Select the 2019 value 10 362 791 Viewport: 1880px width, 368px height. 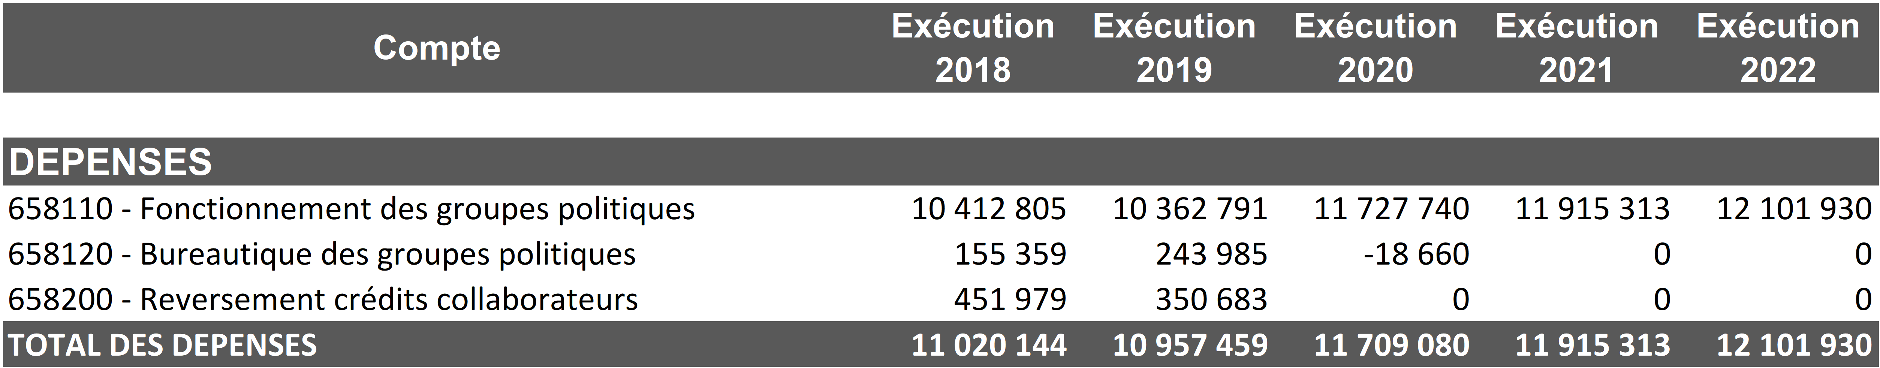point(1190,209)
